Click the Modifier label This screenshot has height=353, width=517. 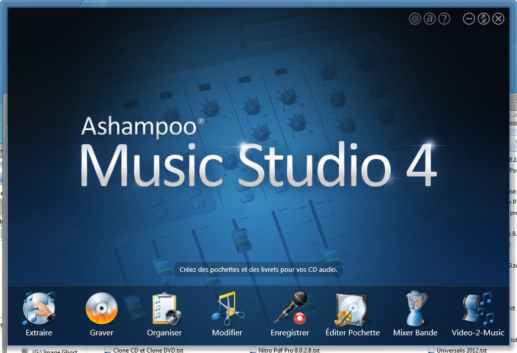(x=227, y=333)
